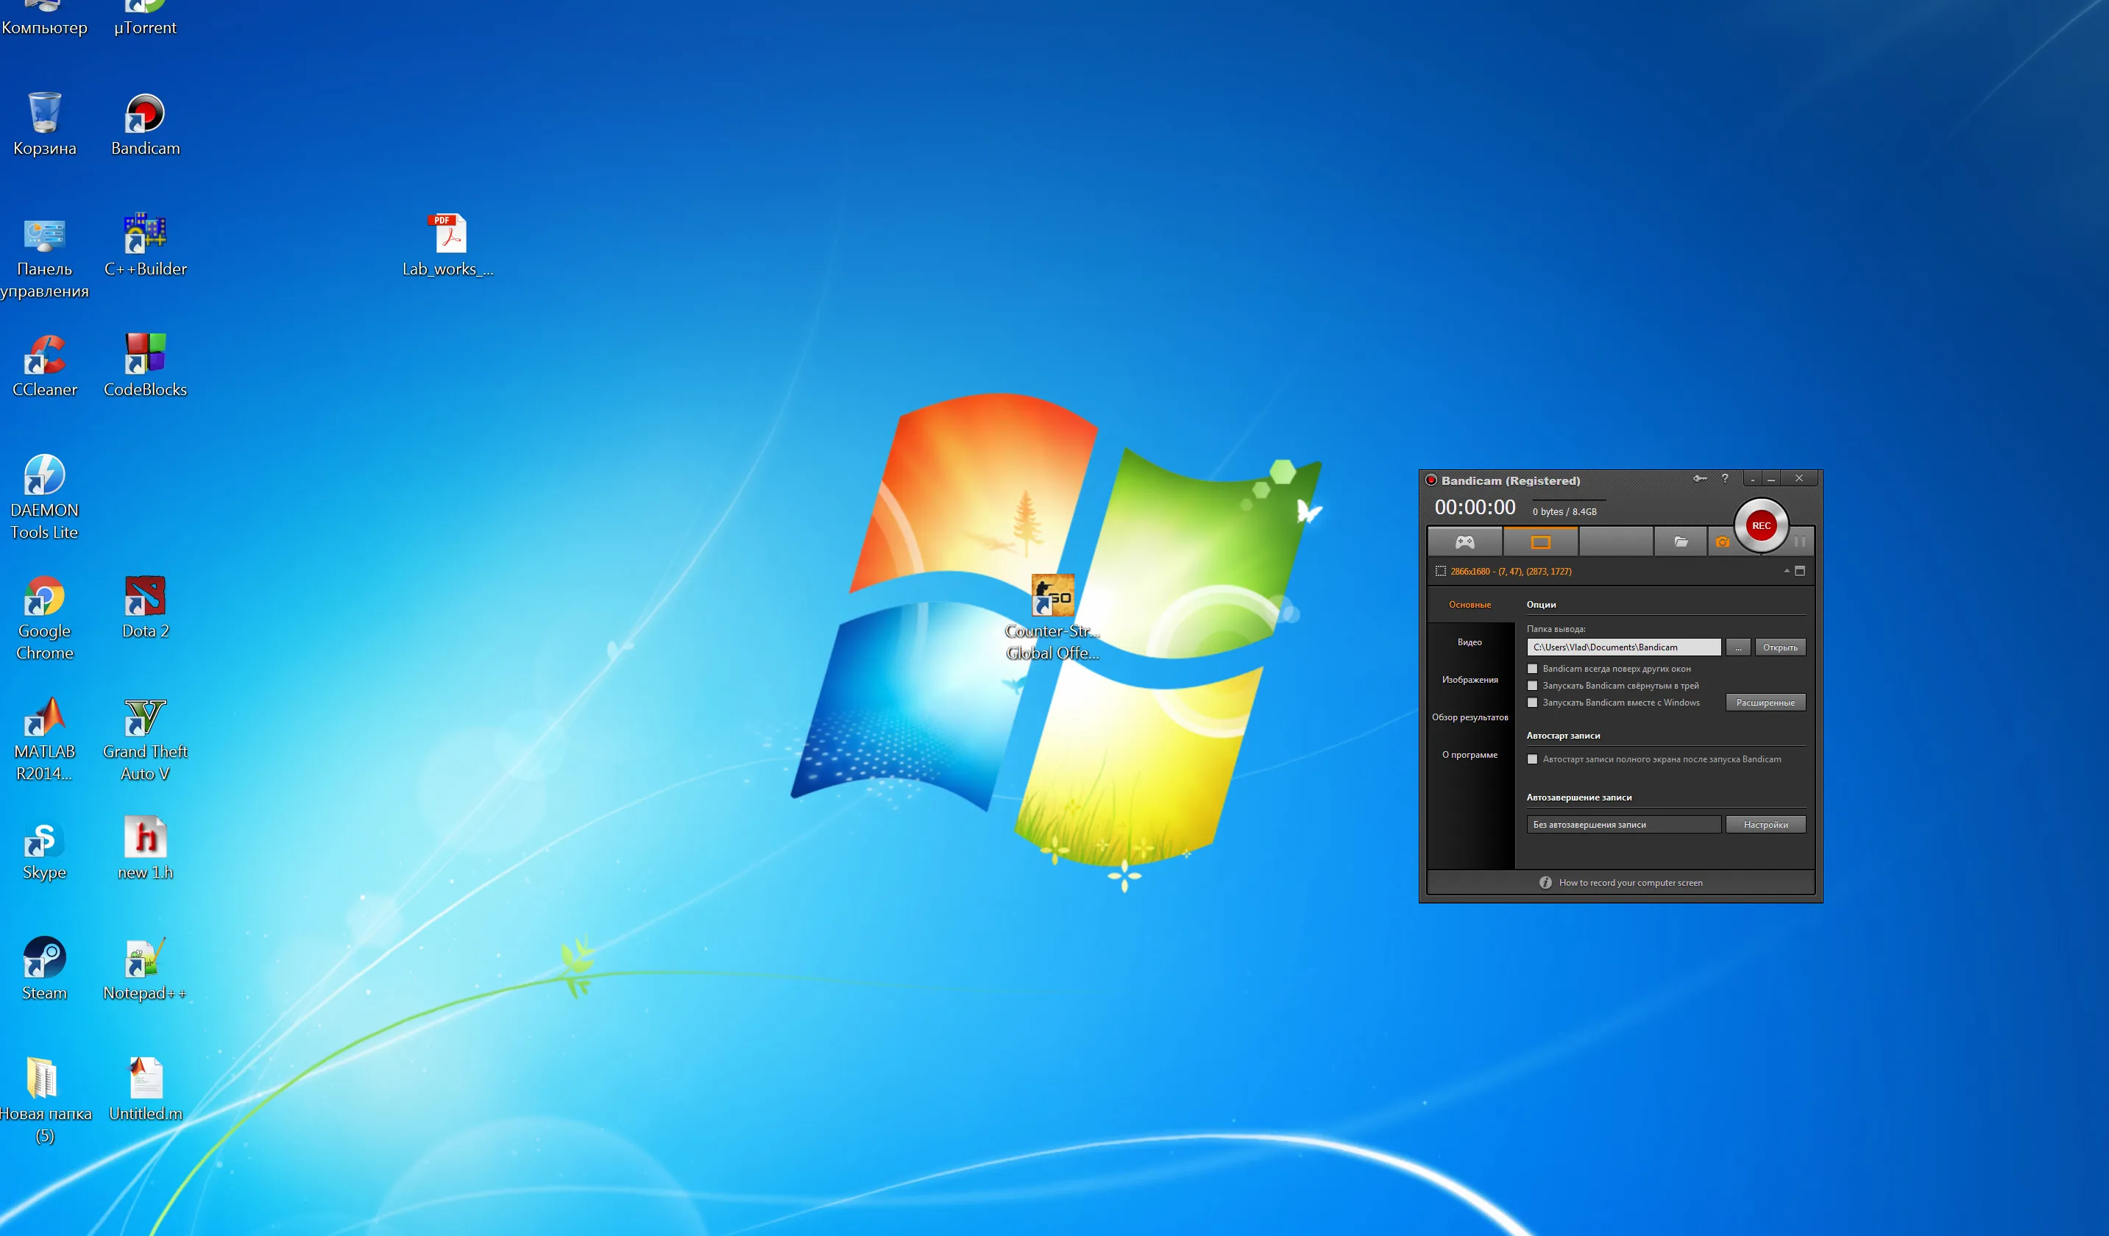Select the Lab_works PDF file icon
Image resolution: width=2109 pixels, height=1236 pixels.
click(x=449, y=244)
